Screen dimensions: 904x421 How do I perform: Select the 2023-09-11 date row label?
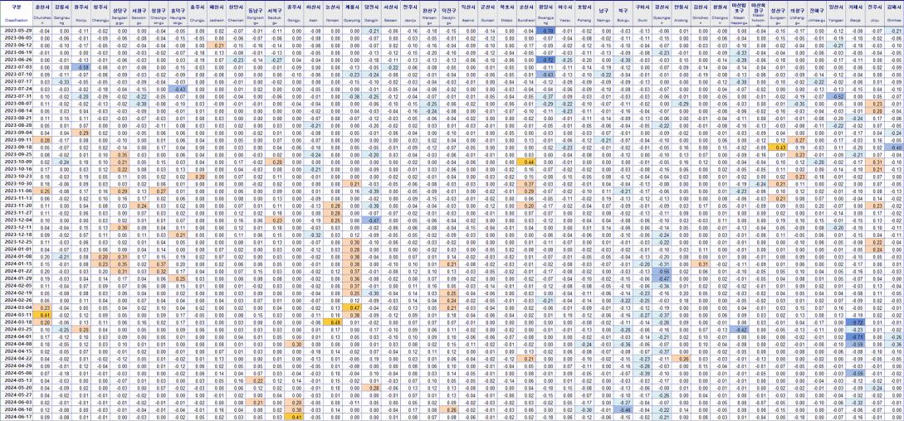coord(16,140)
